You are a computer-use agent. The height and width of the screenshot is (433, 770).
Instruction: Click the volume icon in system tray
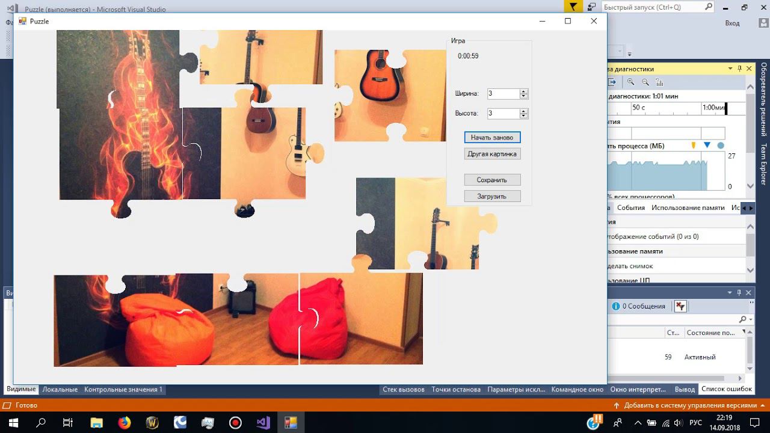point(678,423)
